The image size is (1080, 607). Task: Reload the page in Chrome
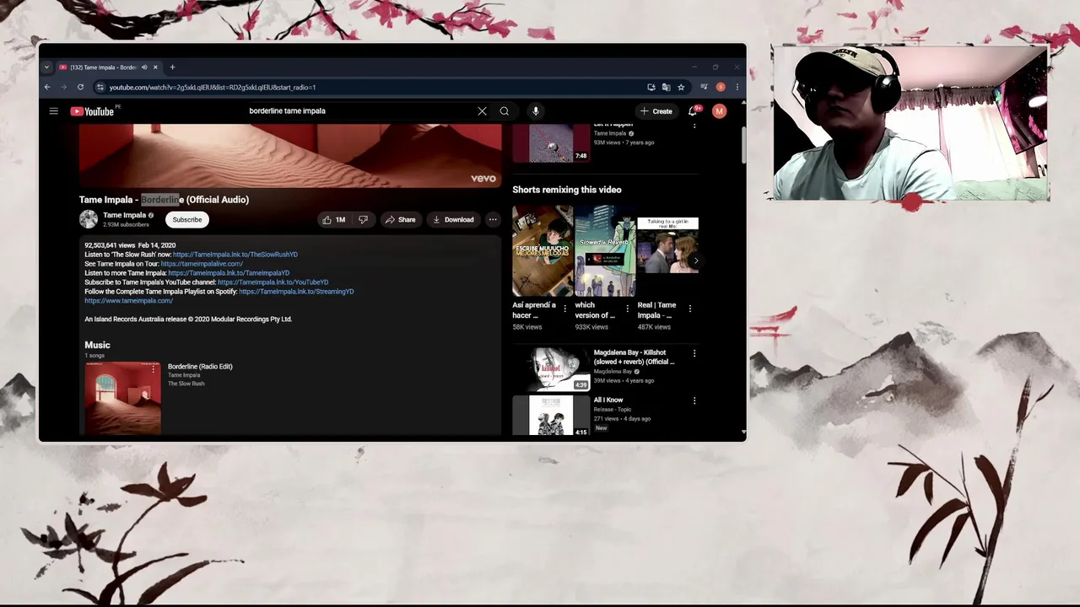(80, 87)
